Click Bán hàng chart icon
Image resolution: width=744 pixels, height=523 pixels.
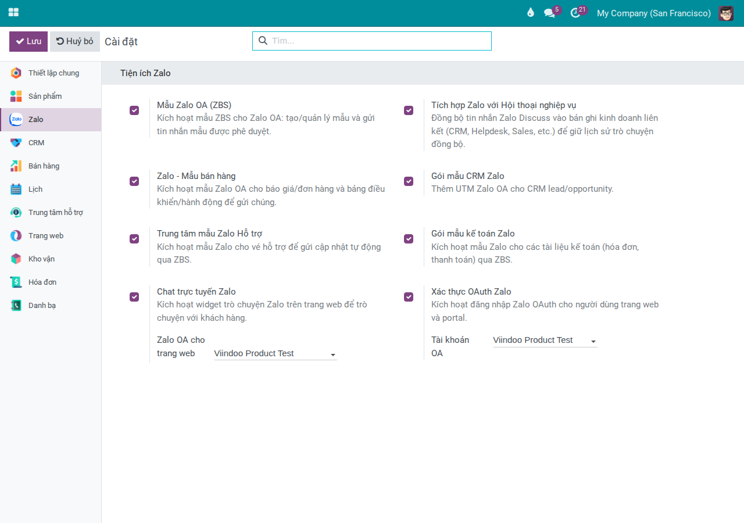coord(16,166)
